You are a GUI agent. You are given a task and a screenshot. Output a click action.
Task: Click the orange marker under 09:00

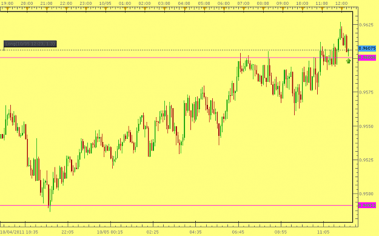point(283,9)
